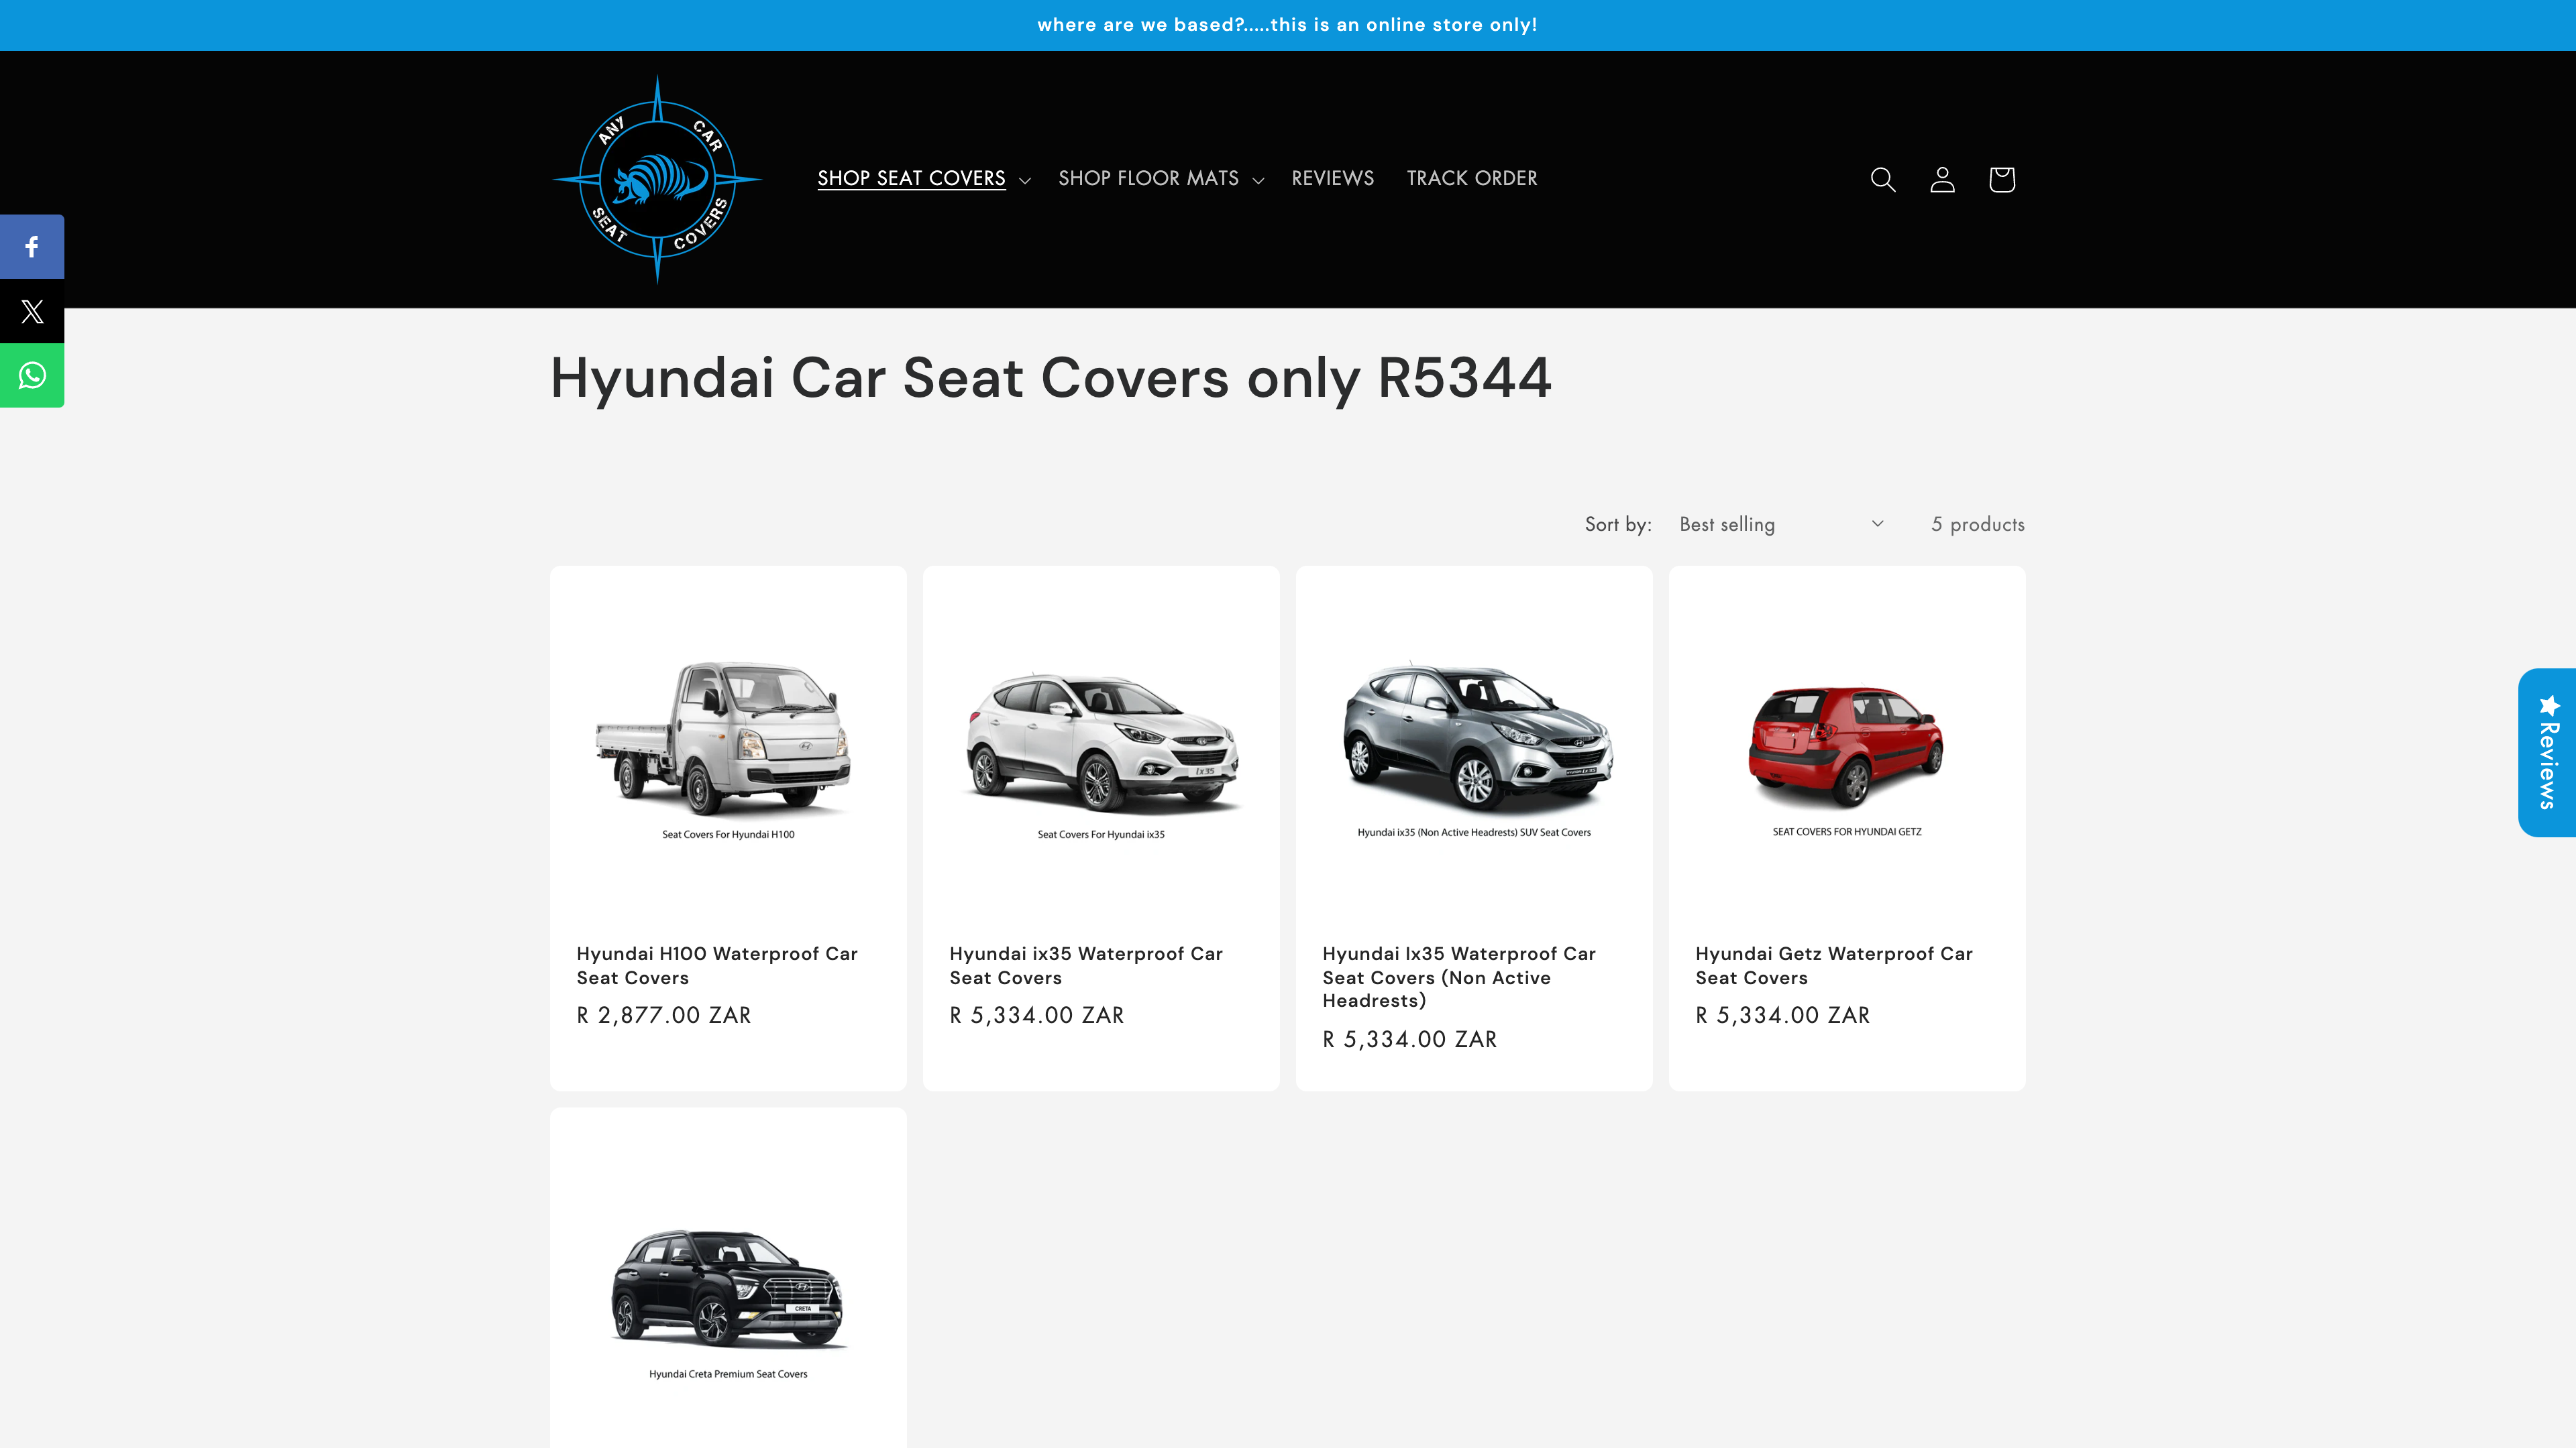The height and width of the screenshot is (1448, 2576).
Task: Click the Hyundai Creta Premium Seat Covers image
Action: click(727, 1289)
